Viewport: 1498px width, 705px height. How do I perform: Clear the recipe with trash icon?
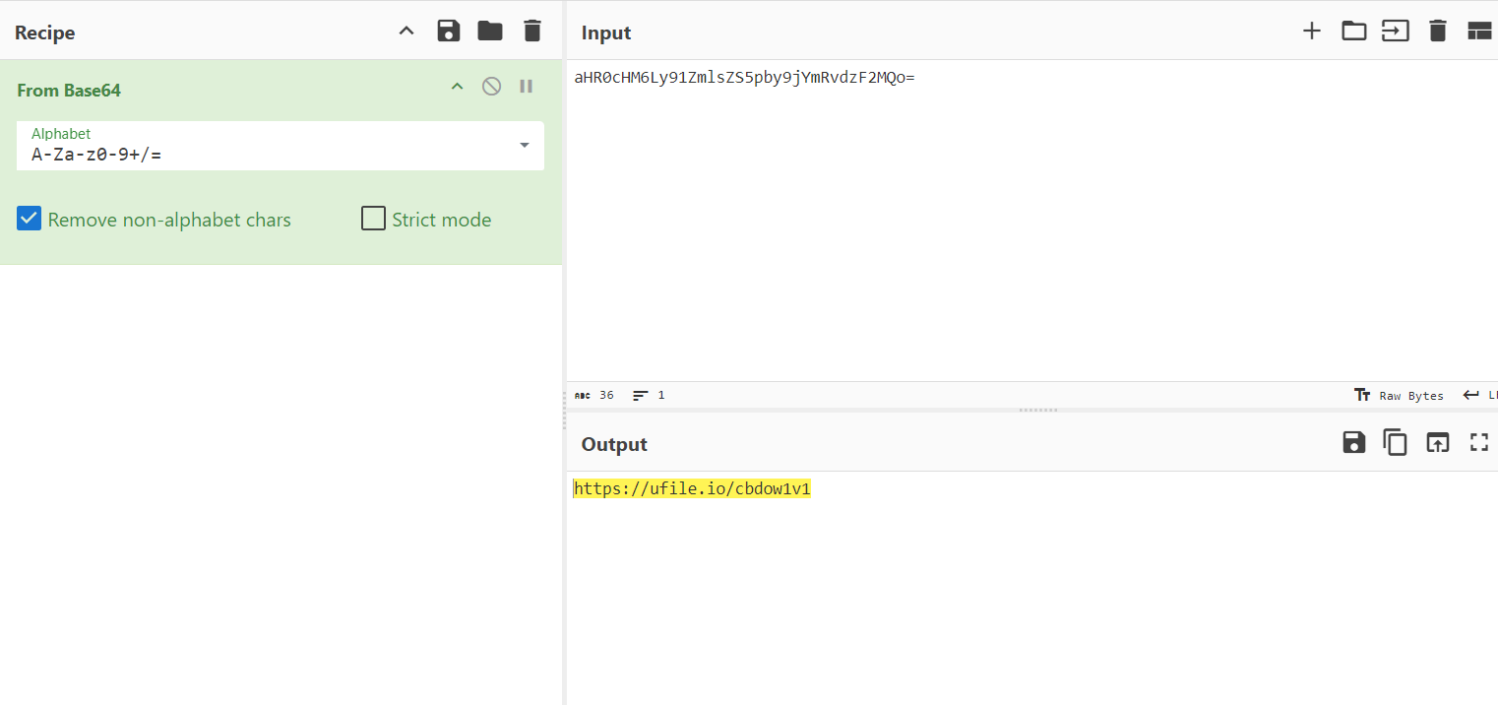[532, 32]
